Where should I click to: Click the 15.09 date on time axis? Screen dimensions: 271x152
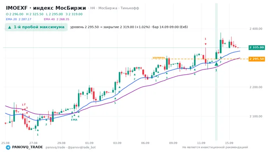[x=229, y=143]
